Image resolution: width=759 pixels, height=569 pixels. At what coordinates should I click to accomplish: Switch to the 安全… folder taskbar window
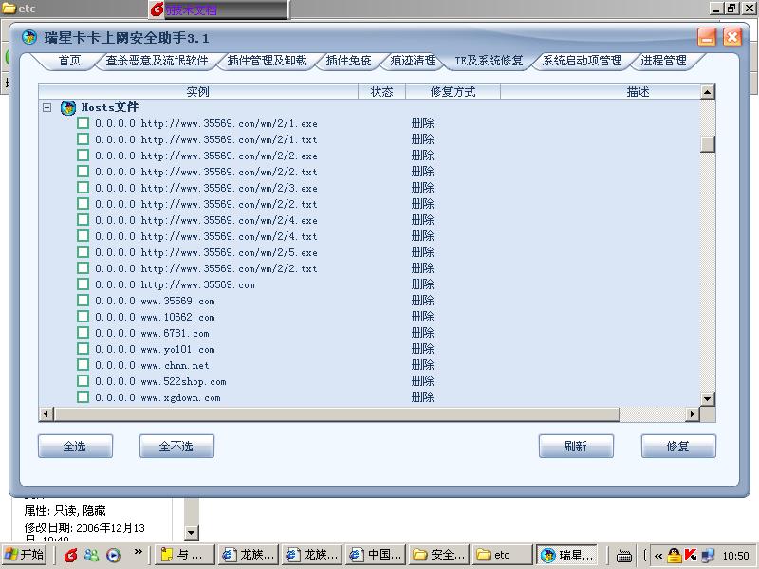[439, 555]
